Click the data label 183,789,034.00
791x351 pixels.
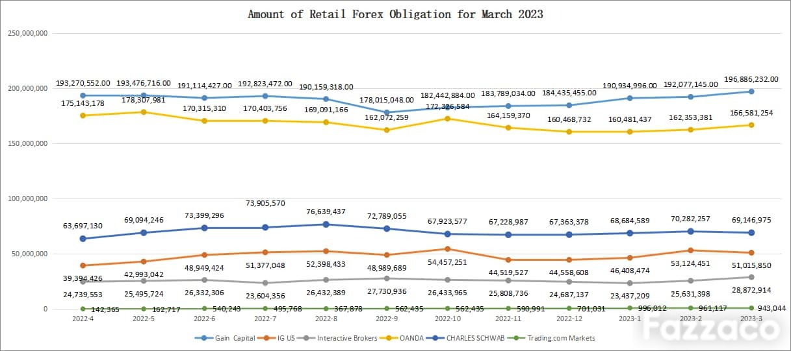point(508,93)
